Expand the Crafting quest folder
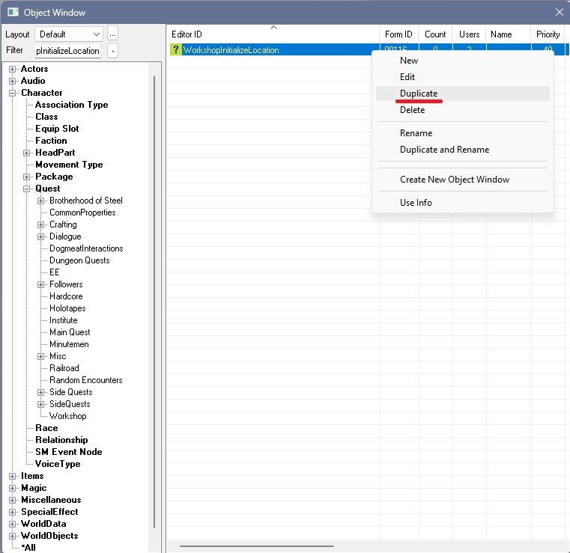570x553 pixels. tap(40, 224)
